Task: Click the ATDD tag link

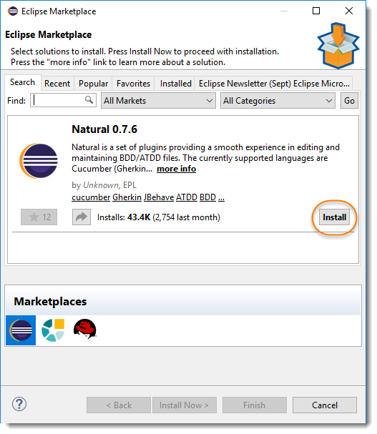Action: (187, 197)
